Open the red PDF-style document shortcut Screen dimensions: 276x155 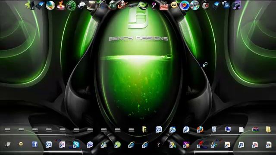pyautogui.click(x=255, y=145)
